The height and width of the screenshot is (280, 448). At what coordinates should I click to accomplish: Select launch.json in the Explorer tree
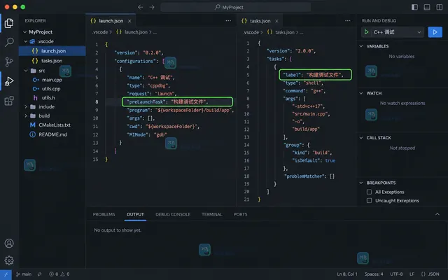52,51
